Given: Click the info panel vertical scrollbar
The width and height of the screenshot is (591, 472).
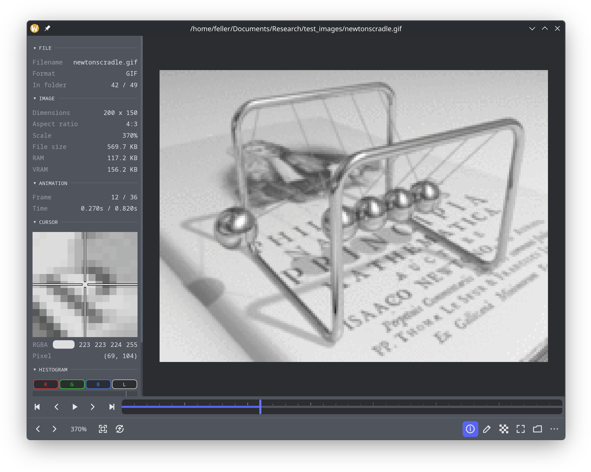Looking at the screenshot, I should pos(141,189).
